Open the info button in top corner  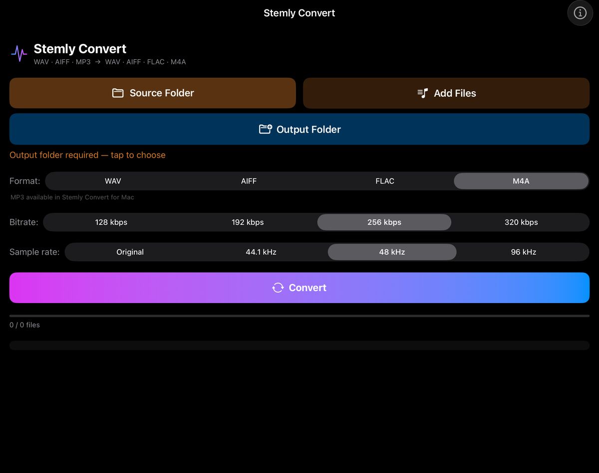580,13
